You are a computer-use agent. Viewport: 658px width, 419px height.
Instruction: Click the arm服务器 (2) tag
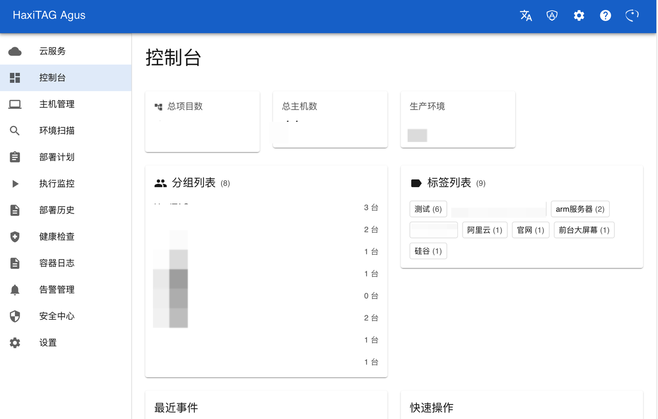[x=580, y=209]
